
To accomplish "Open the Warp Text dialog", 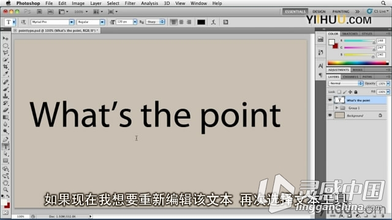I will point(213,22).
